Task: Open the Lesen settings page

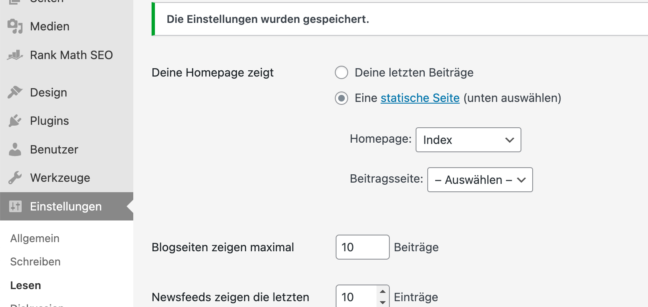Action: (x=25, y=285)
